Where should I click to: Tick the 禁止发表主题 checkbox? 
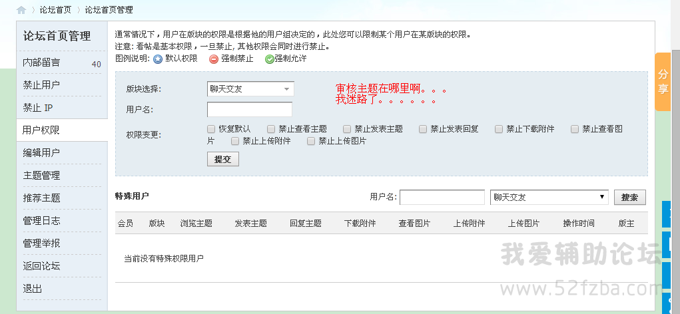click(347, 128)
